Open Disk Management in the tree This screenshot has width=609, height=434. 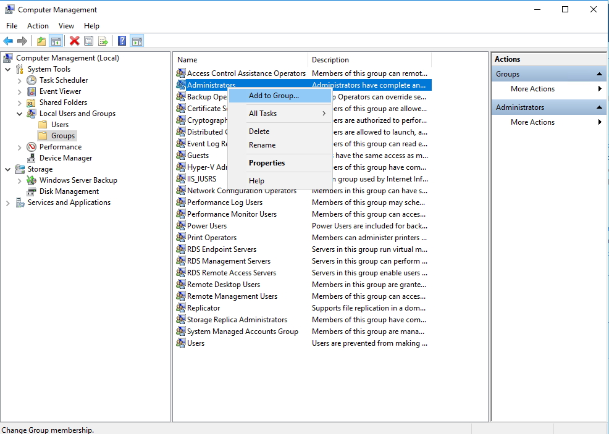pos(69,191)
